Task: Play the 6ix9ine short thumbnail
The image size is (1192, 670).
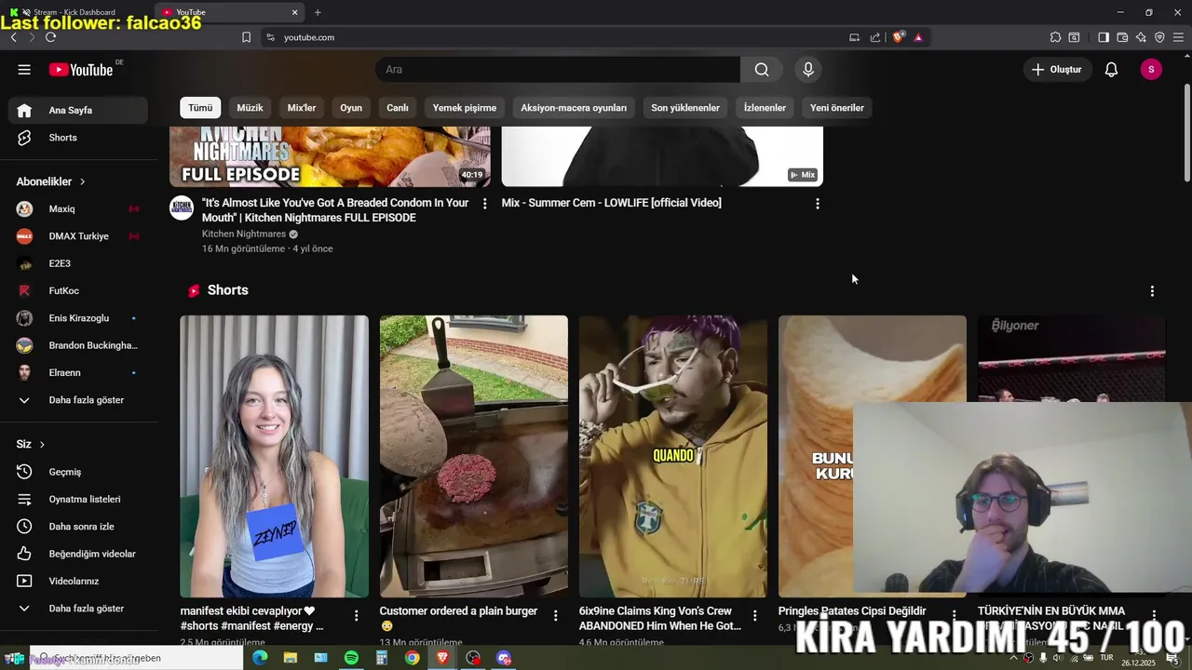Action: coord(673,456)
